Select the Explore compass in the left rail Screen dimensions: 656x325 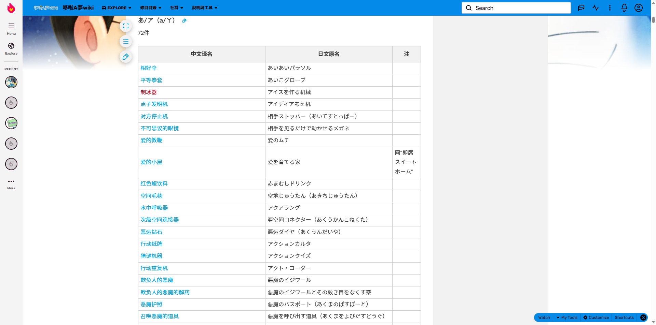click(11, 49)
